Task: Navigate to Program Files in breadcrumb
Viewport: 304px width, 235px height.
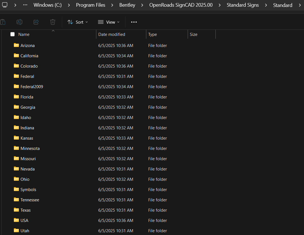Action: click(x=91, y=5)
